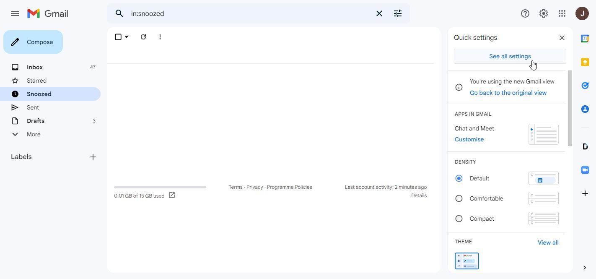Open Google Tasks in the side panel
596x279 pixels.
[585, 85]
